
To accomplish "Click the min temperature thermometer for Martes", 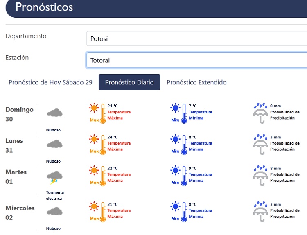I will 184,176.
